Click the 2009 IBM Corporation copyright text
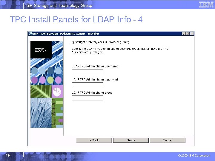215x161 pixels. click(194, 156)
